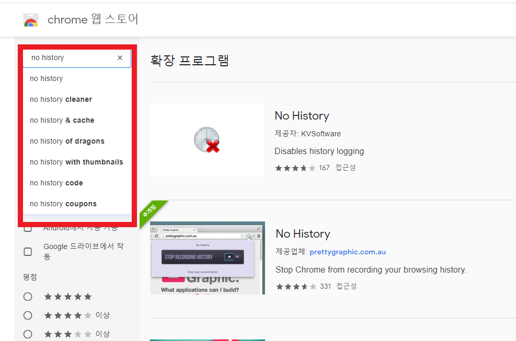Select the plain 'no history' suggestion

[x=77, y=78]
